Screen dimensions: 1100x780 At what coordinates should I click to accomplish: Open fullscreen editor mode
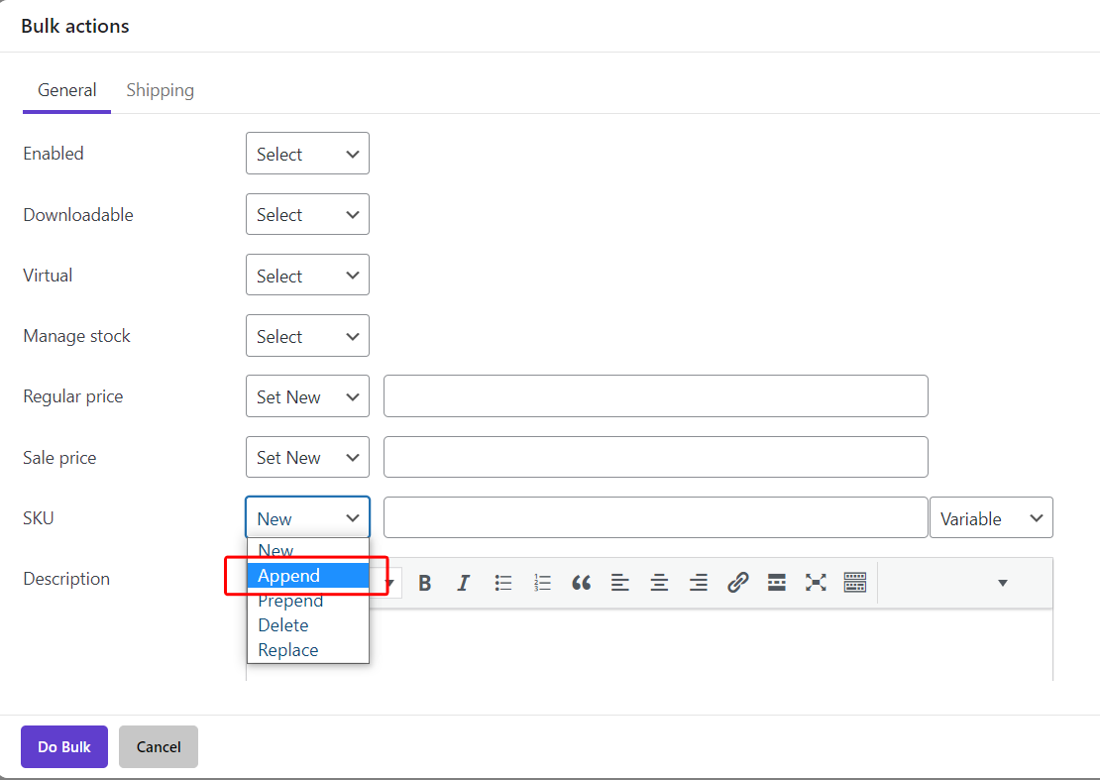pos(816,583)
